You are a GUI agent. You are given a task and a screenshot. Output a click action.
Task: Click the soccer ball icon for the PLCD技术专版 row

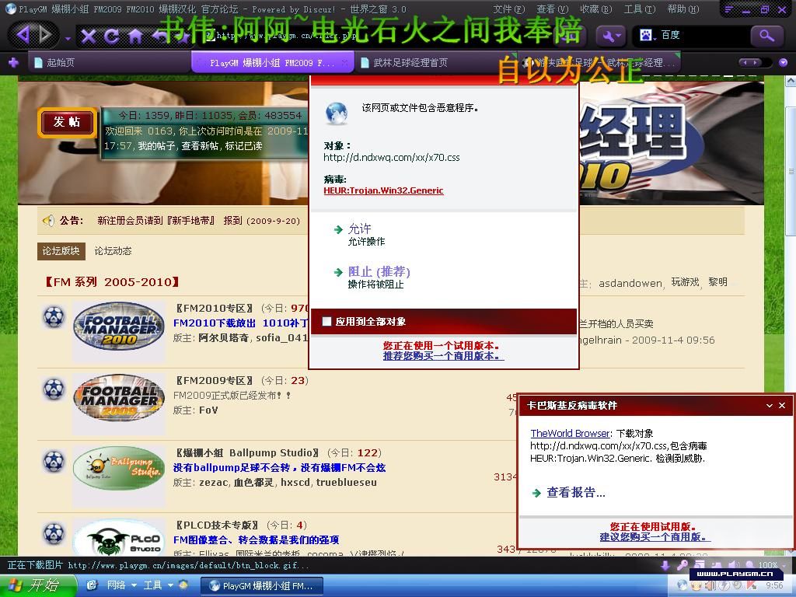54,533
